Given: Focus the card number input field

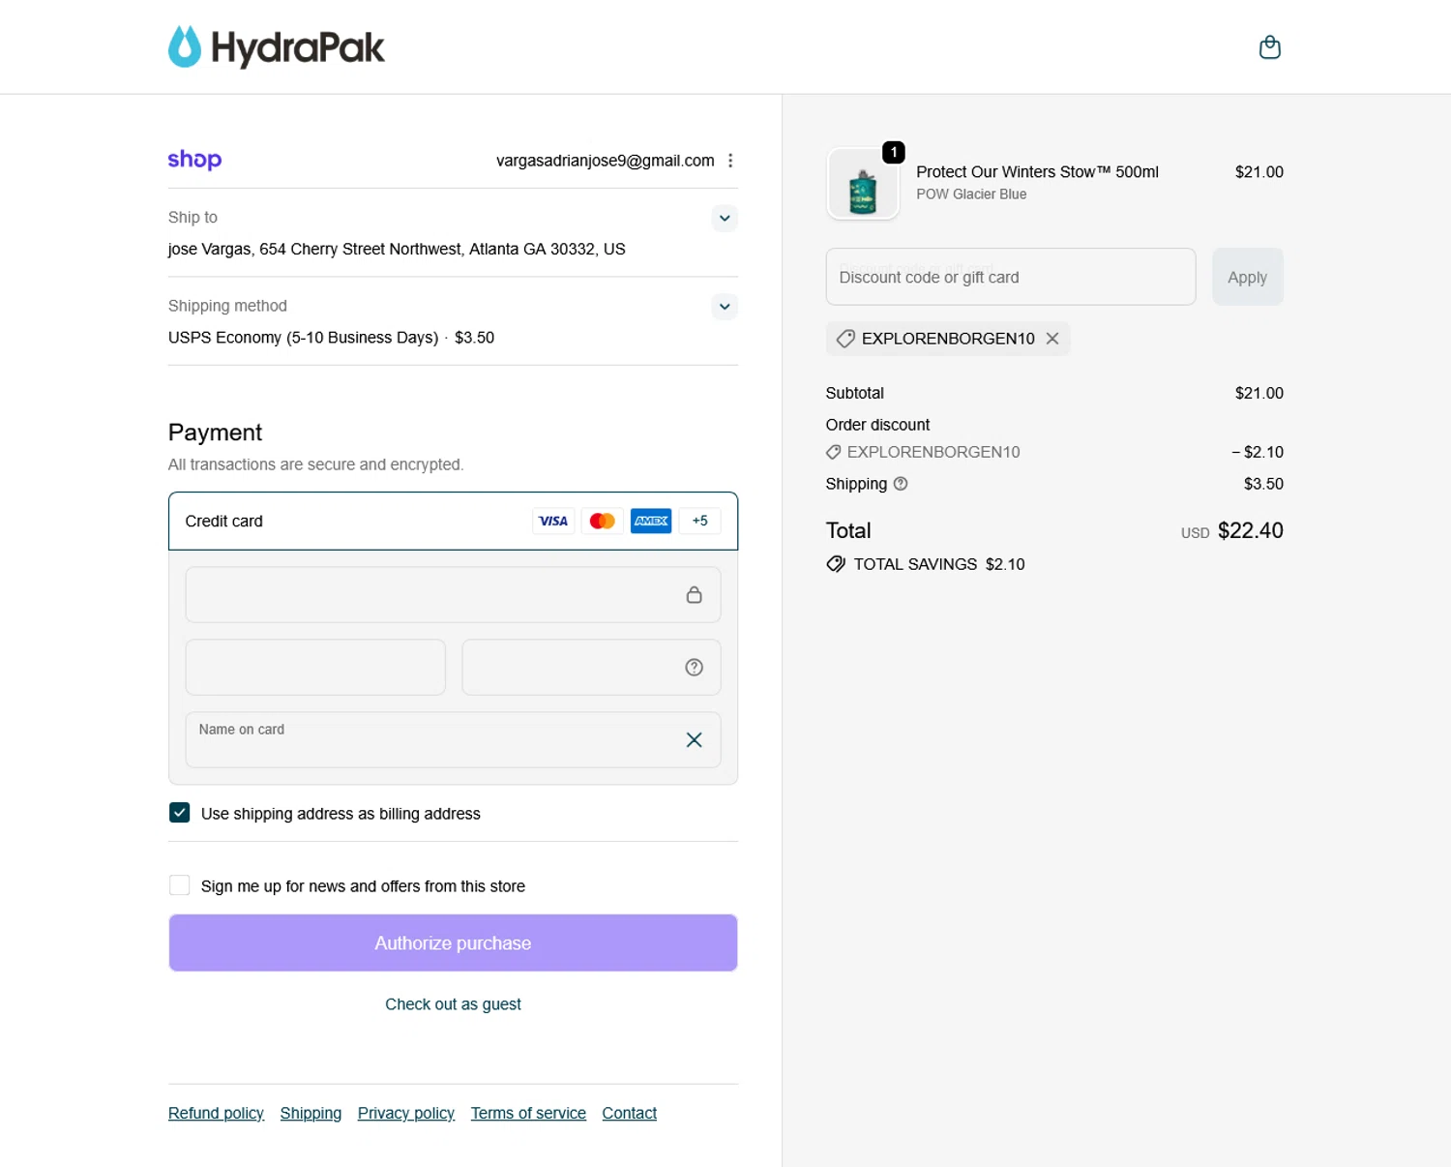Looking at the screenshot, I should click(453, 595).
